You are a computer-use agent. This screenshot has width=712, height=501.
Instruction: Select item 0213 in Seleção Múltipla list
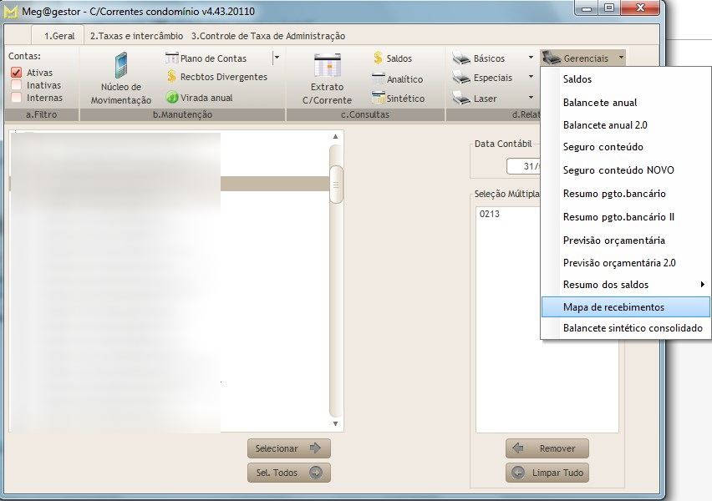click(490, 215)
